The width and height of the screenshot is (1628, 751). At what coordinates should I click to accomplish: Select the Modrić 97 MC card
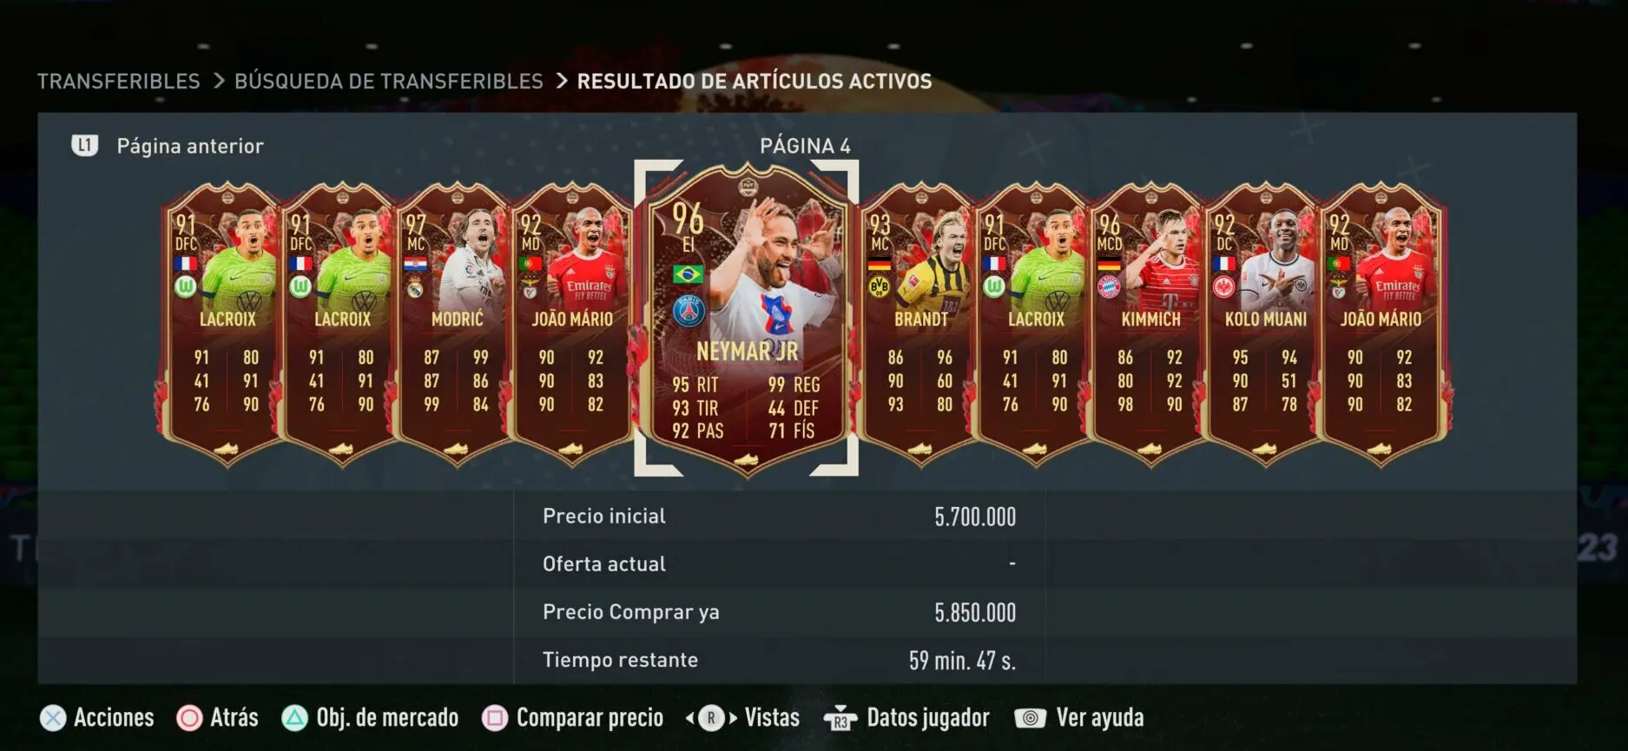(455, 323)
